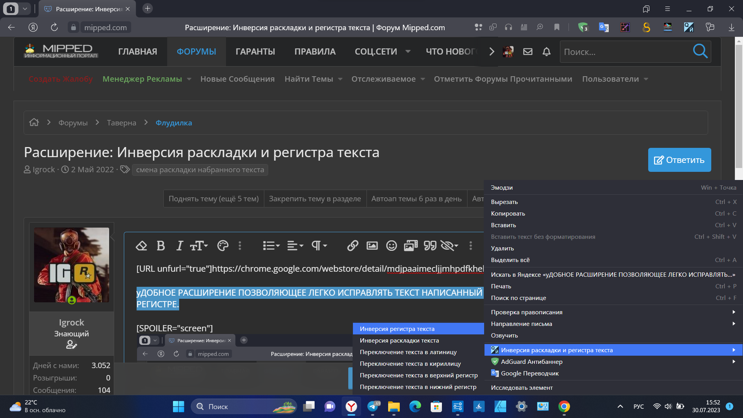Open the ПРАВИЛА navigation tab
This screenshot has width=743, height=418.
click(x=315, y=51)
